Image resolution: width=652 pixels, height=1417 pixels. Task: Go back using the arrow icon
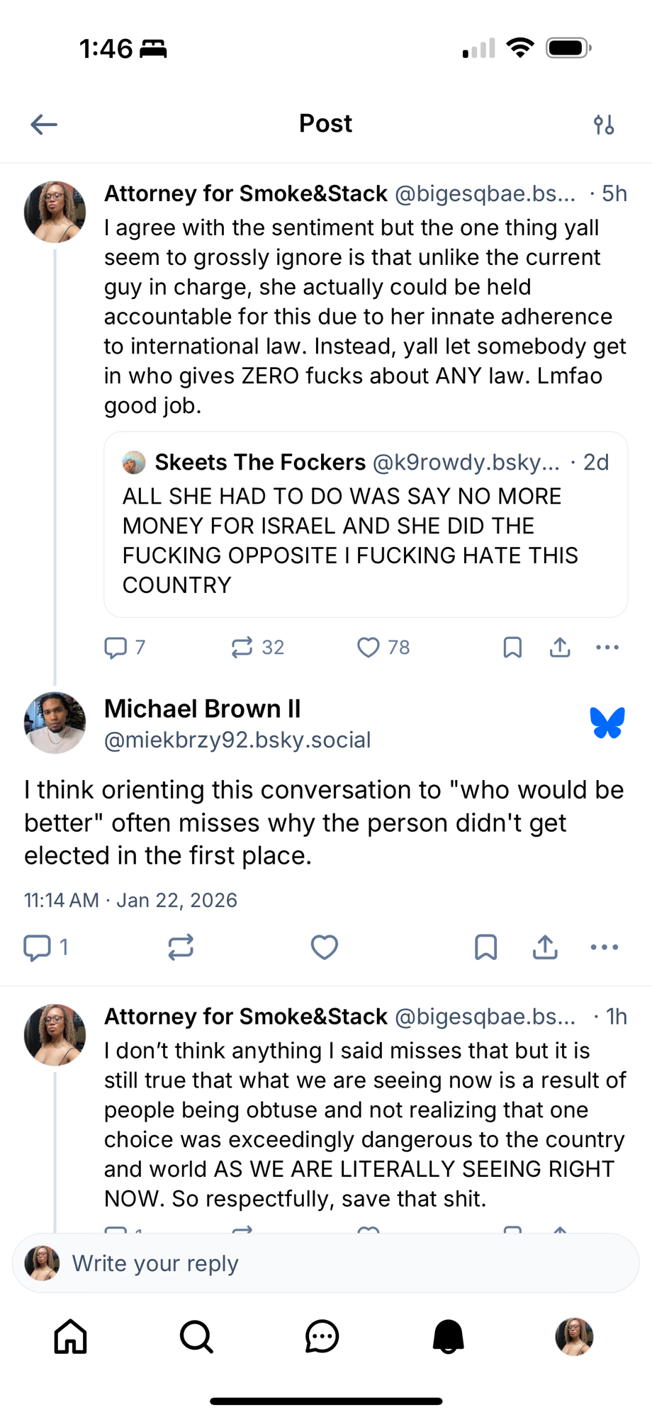coord(44,125)
